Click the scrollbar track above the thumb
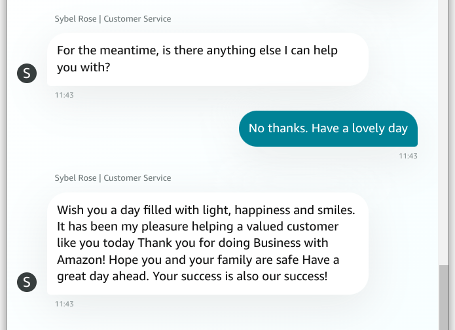Image resolution: width=455 pixels, height=330 pixels. pyautogui.click(x=444, y=132)
